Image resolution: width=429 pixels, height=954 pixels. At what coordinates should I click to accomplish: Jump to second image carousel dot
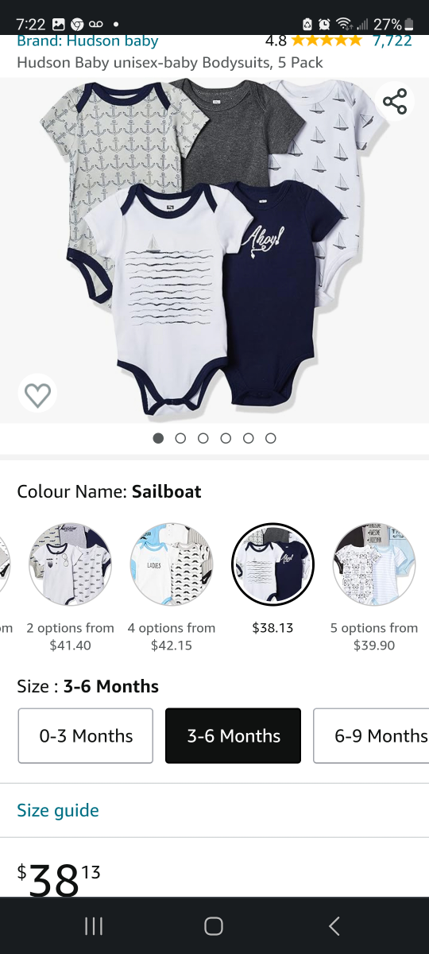coord(180,438)
